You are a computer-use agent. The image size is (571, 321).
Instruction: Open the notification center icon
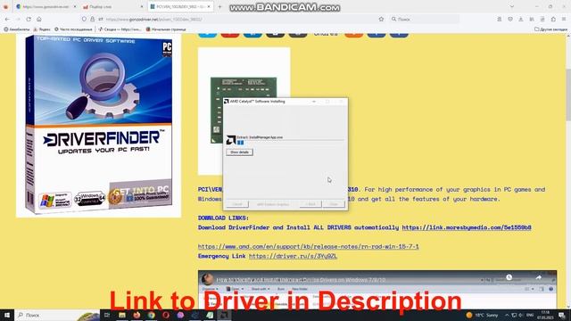pyautogui.click(x=562, y=315)
